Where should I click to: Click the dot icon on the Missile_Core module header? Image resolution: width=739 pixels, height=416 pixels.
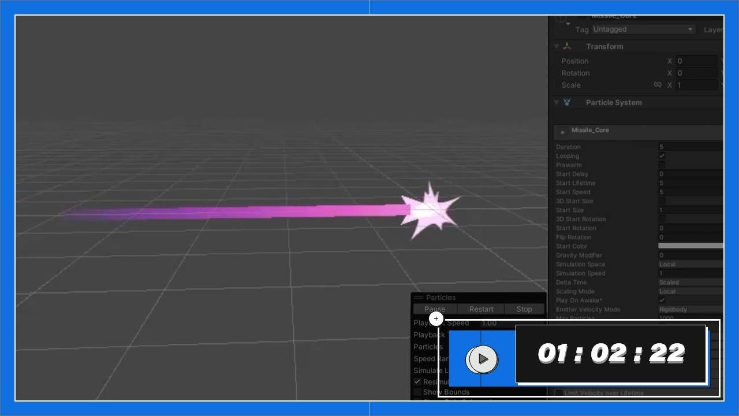[x=562, y=132]
